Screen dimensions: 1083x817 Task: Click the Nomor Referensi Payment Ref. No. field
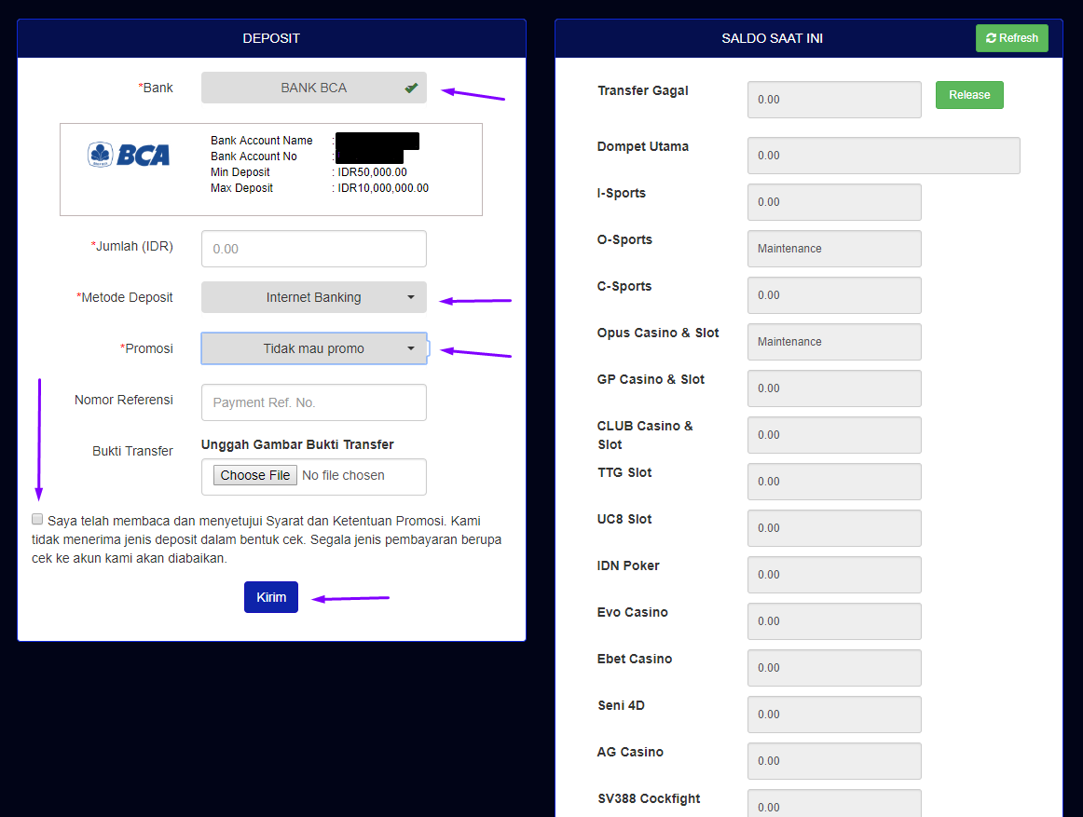(313, 402)
